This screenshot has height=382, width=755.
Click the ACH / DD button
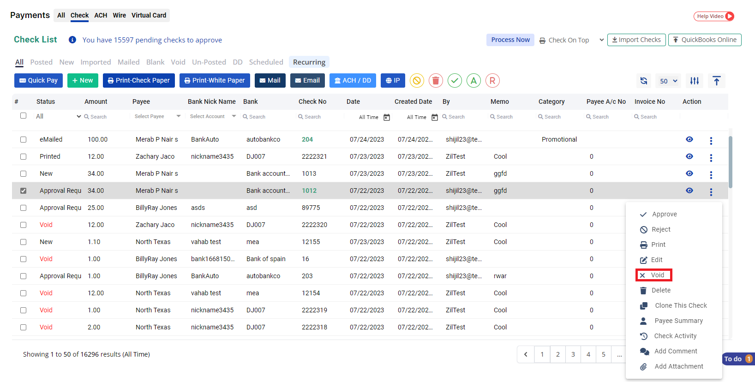click(x=353, y=80)
